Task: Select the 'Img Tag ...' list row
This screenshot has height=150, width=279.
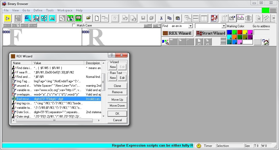Action: pos(57,81)
